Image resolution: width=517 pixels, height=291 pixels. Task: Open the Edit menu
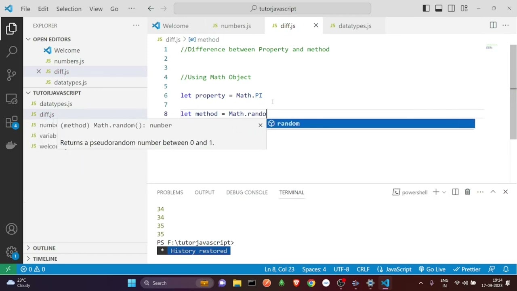tap(43, 8)
